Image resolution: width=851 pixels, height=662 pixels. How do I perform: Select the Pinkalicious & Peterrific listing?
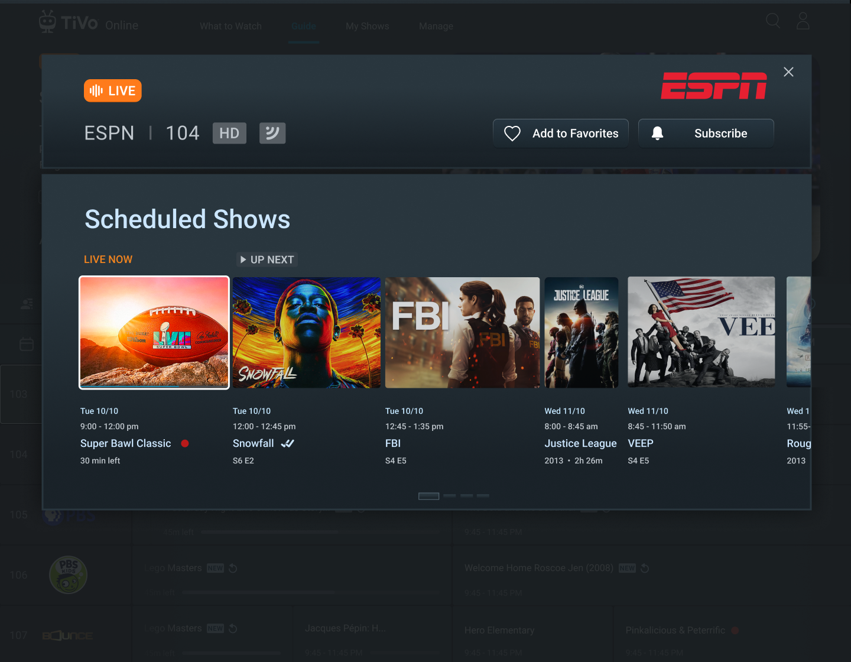675,630
